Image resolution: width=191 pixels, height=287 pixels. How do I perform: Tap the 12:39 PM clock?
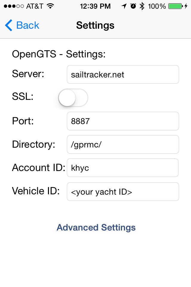coord(95,6)
